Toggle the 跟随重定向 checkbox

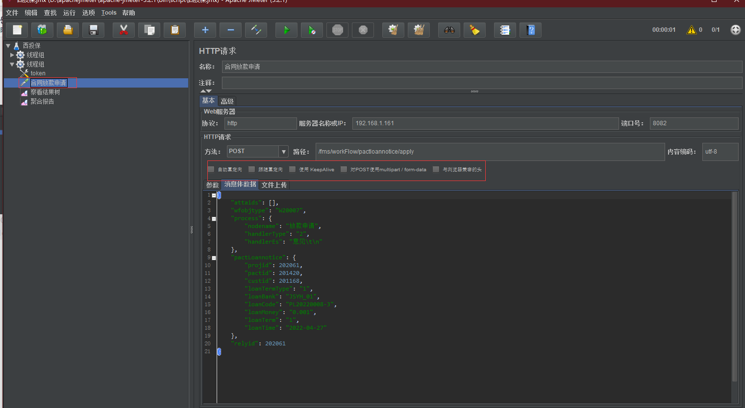tap(252, 169)
